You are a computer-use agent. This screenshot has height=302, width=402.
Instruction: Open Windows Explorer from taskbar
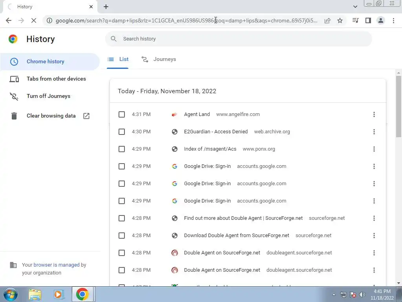pyautogui.click(x=35, y=295)
